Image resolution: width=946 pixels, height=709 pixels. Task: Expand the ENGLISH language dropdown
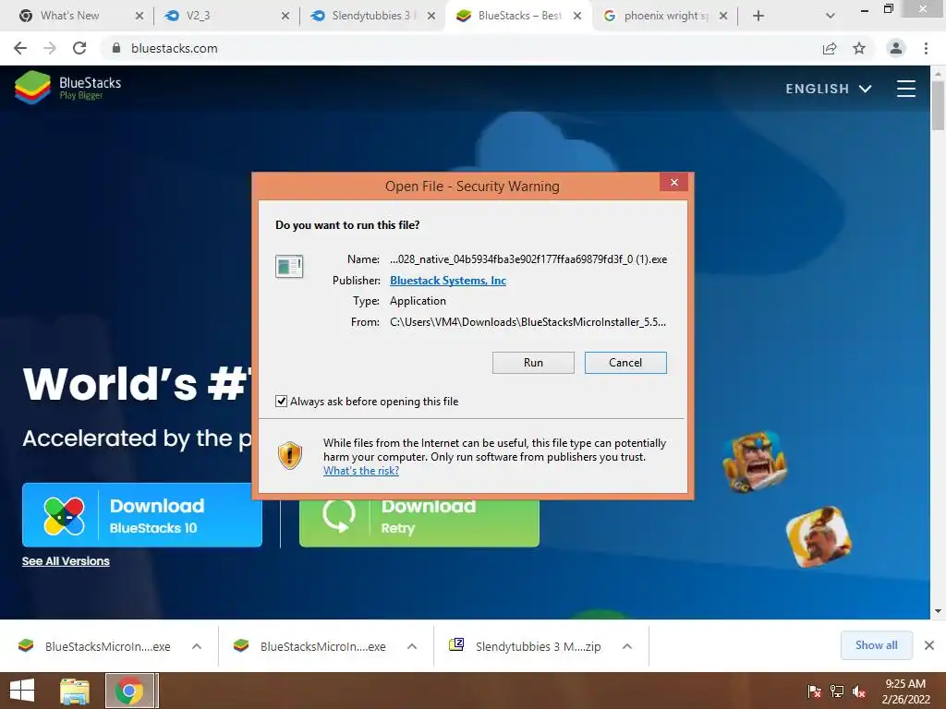coord(828,89)
